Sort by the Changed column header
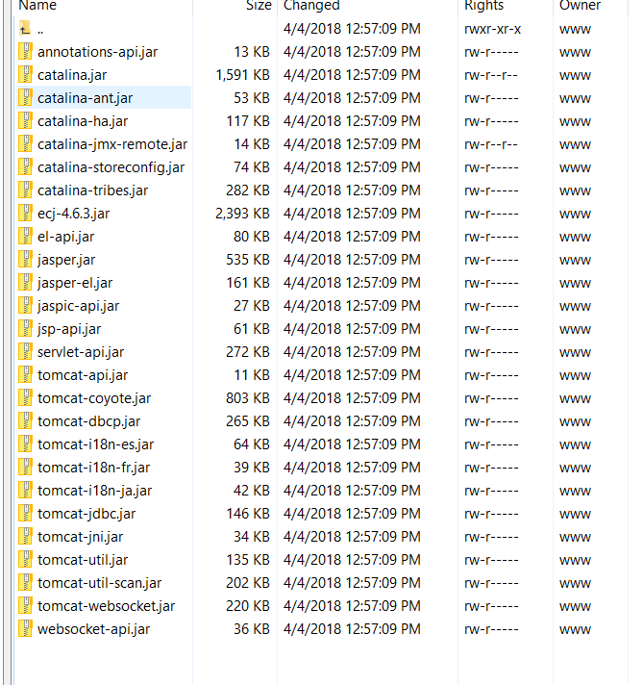Image resolution: width=643 pixels, height=685 pixels. 311,5
